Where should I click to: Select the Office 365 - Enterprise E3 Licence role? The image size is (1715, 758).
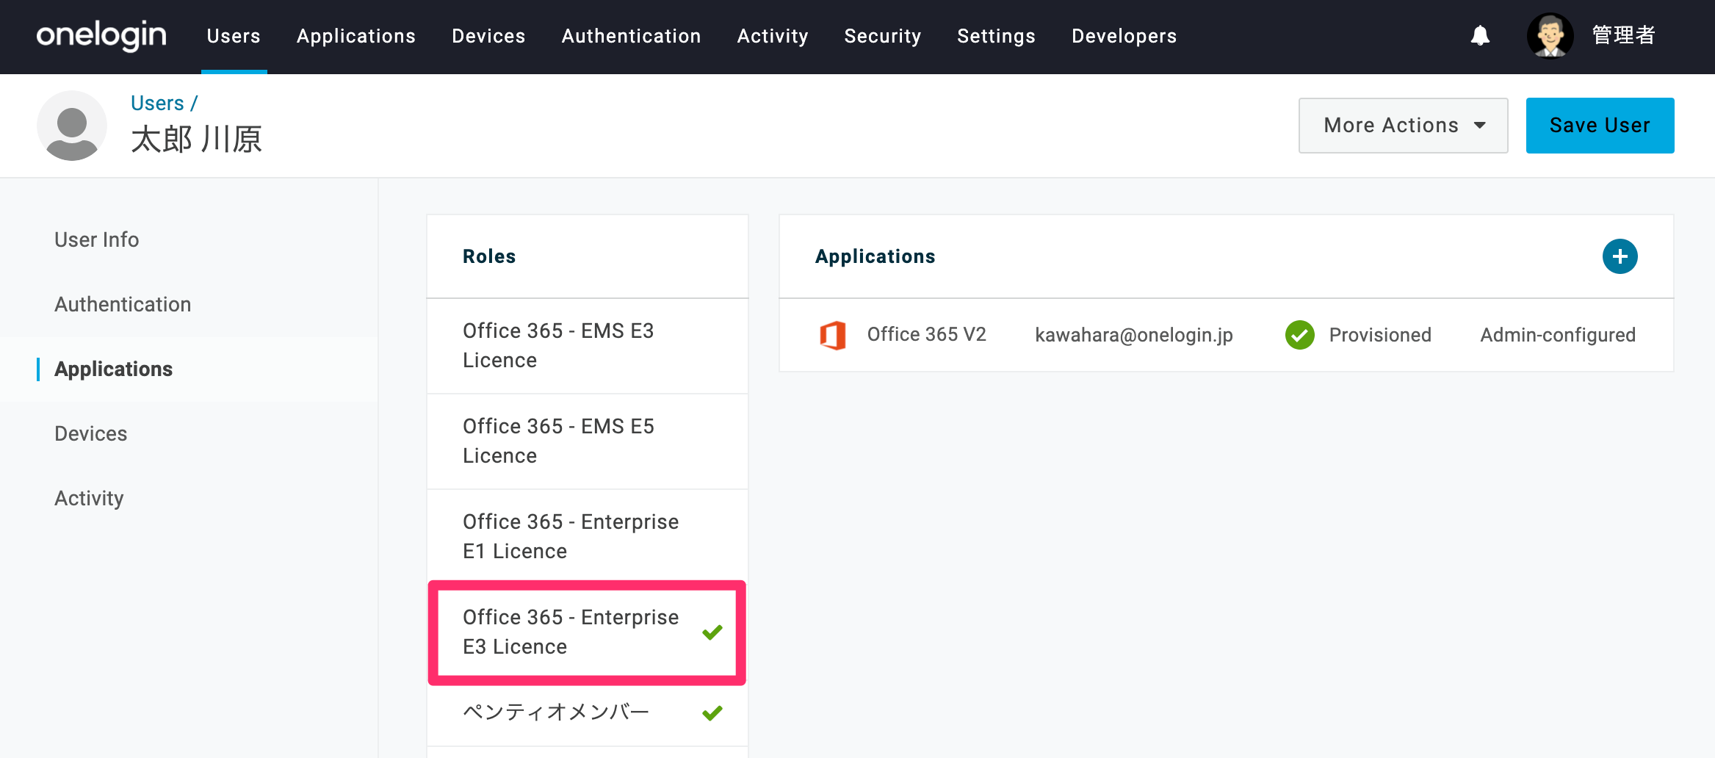(x=588, y=632)
